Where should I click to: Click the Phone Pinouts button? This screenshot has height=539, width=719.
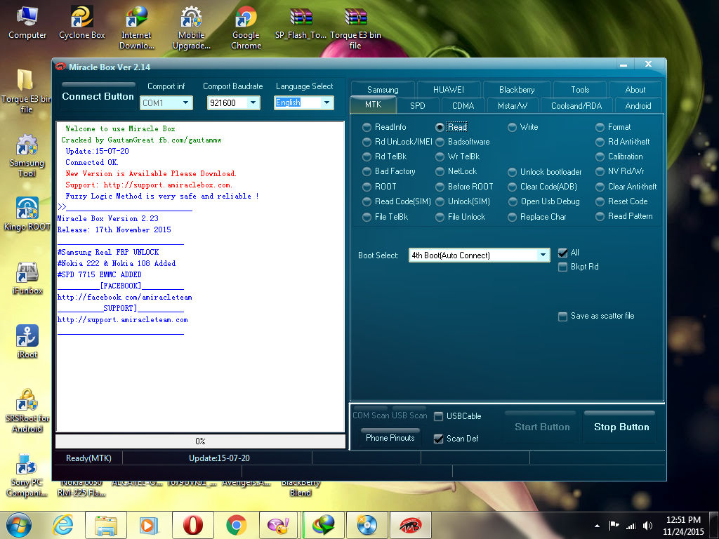[x=390, y=438]
